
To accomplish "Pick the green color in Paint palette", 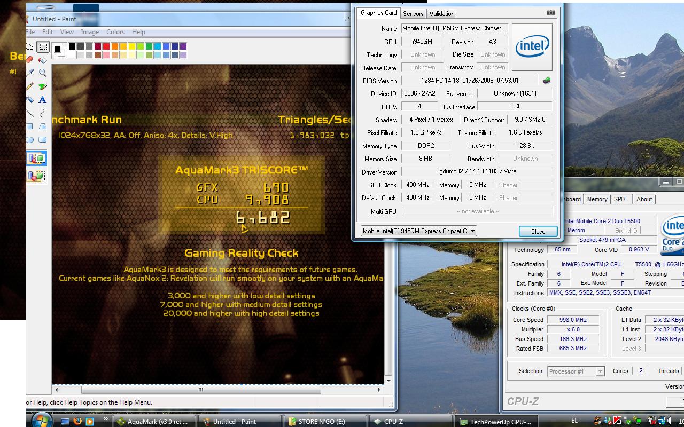I will pos(149,46).
